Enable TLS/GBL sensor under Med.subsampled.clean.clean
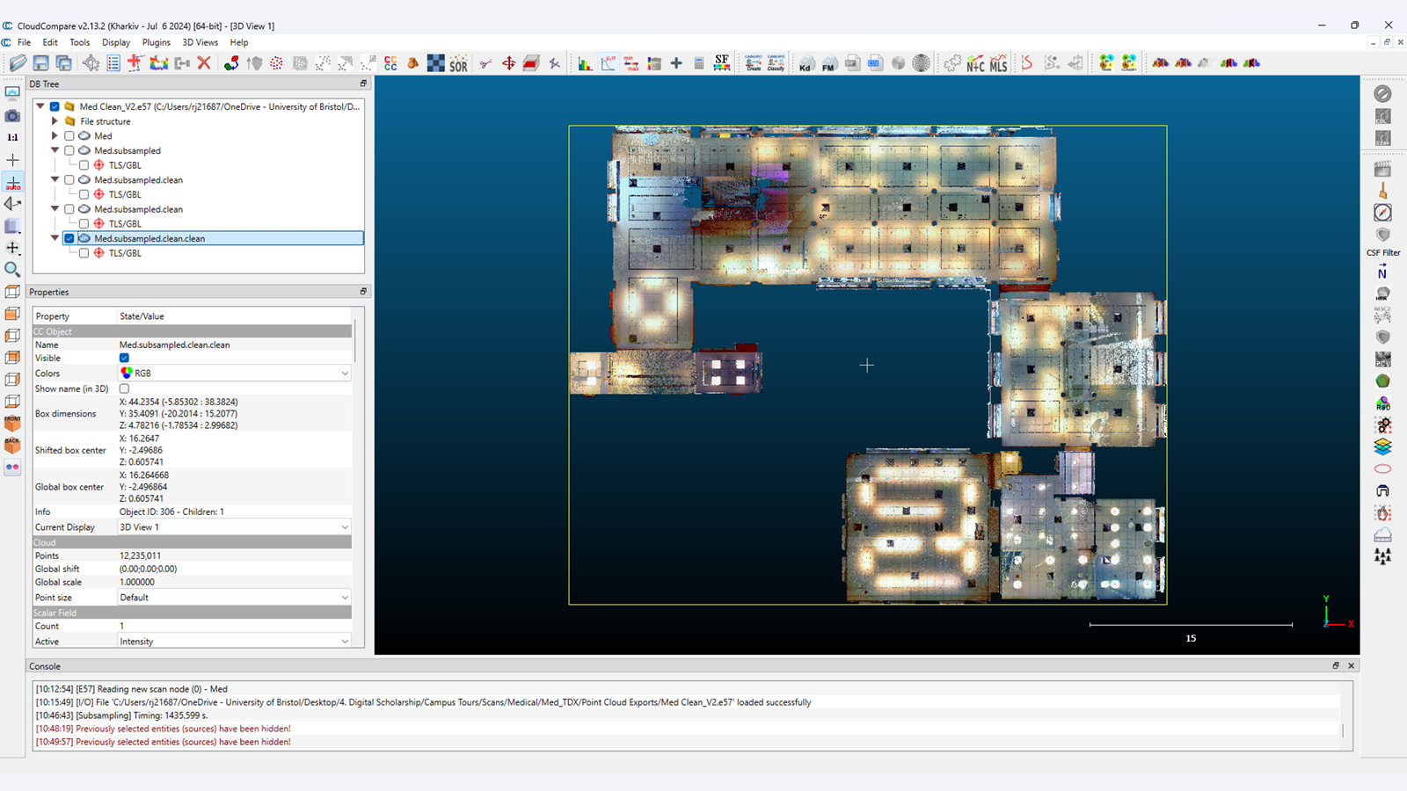1407x791 pixels. [x=84, y=253]
